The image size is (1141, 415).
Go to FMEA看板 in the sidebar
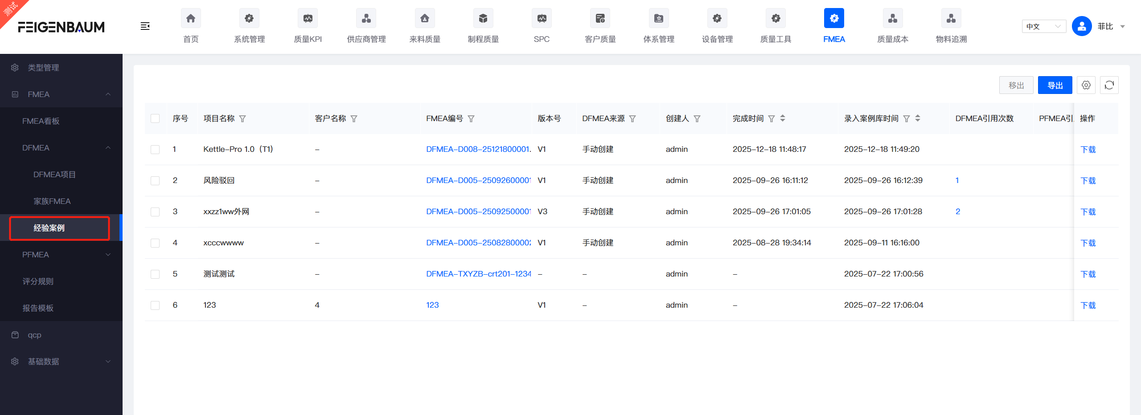pos(41,121)
